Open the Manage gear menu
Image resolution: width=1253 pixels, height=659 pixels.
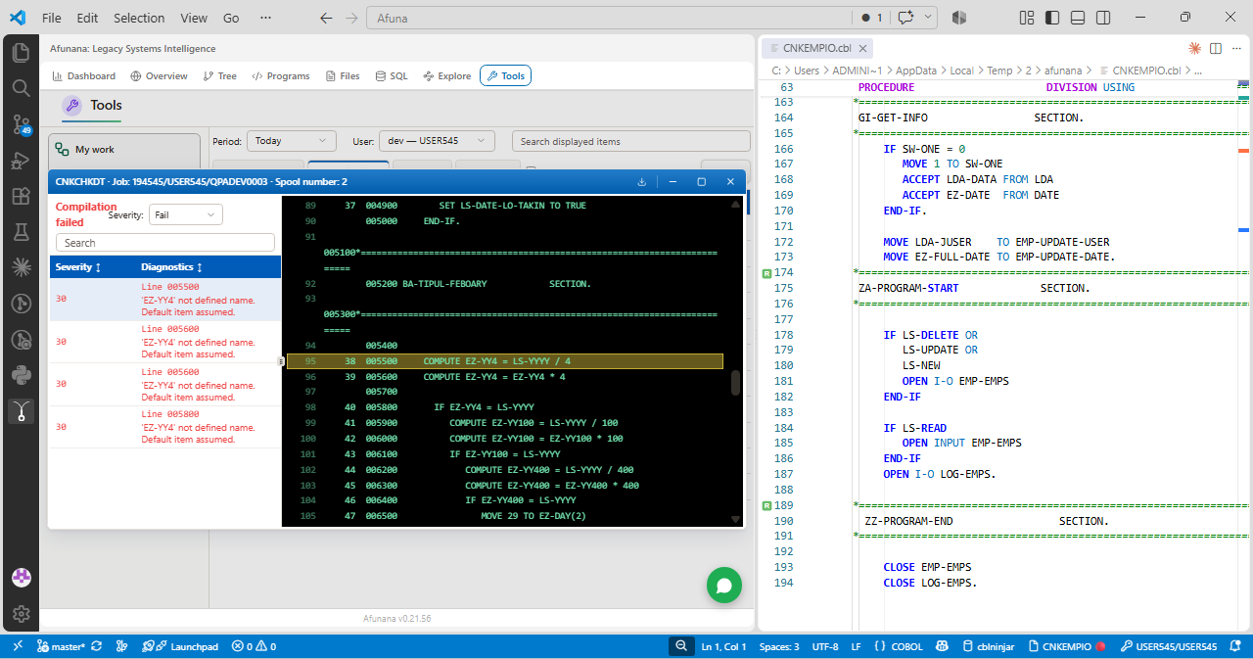pyautogui.click(x=21, y=614)
